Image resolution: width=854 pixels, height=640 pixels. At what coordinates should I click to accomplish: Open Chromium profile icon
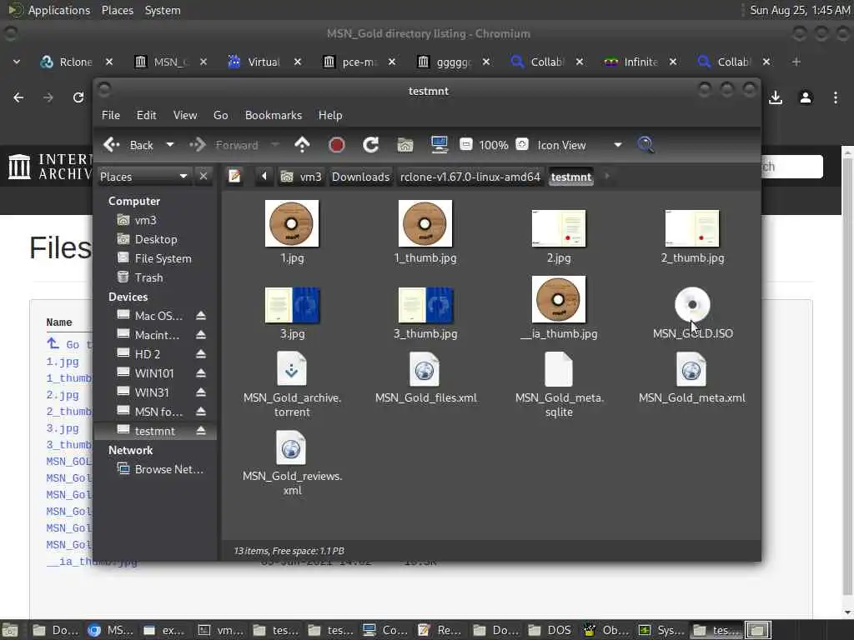click(x=806, y=98)
